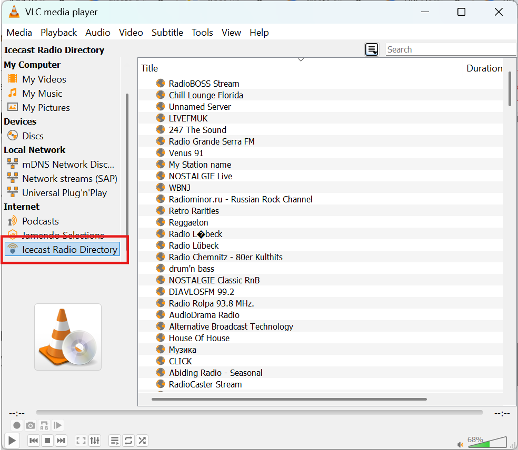Select NOSTALGIE Classic RnB station
Viewport: 518px width, 450px height.
(214, 280)
